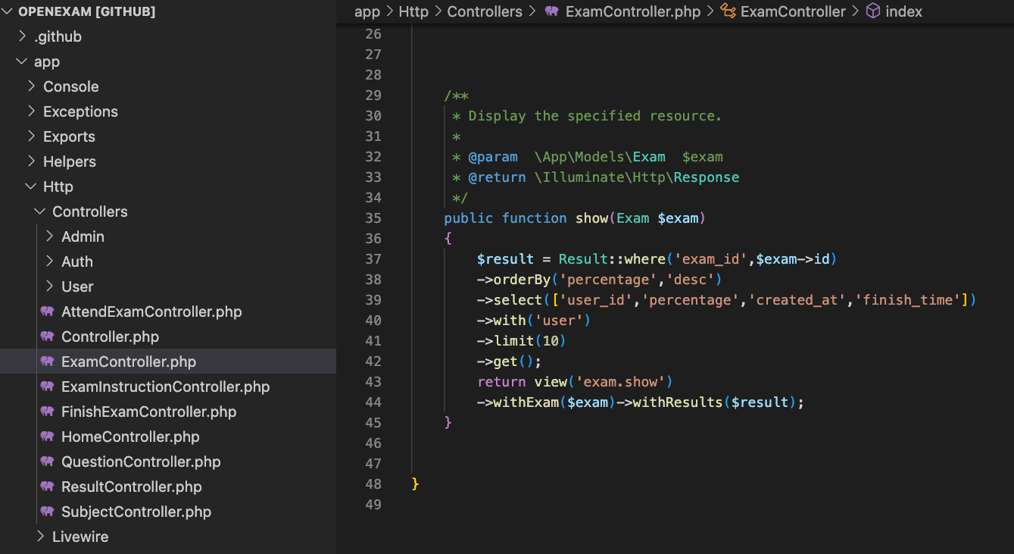The height and width of the screenshot is (554, 1014).
Task: Select ExamInstructionController.php in file tree
Action: (165, 387)
